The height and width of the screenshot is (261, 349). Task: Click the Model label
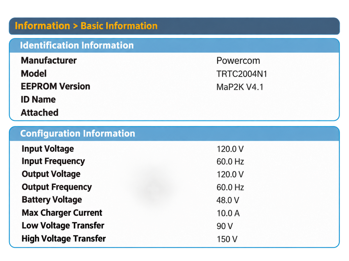[x=34, y=74]
